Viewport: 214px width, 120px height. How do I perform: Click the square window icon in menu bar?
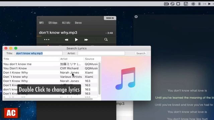point(178,4)
